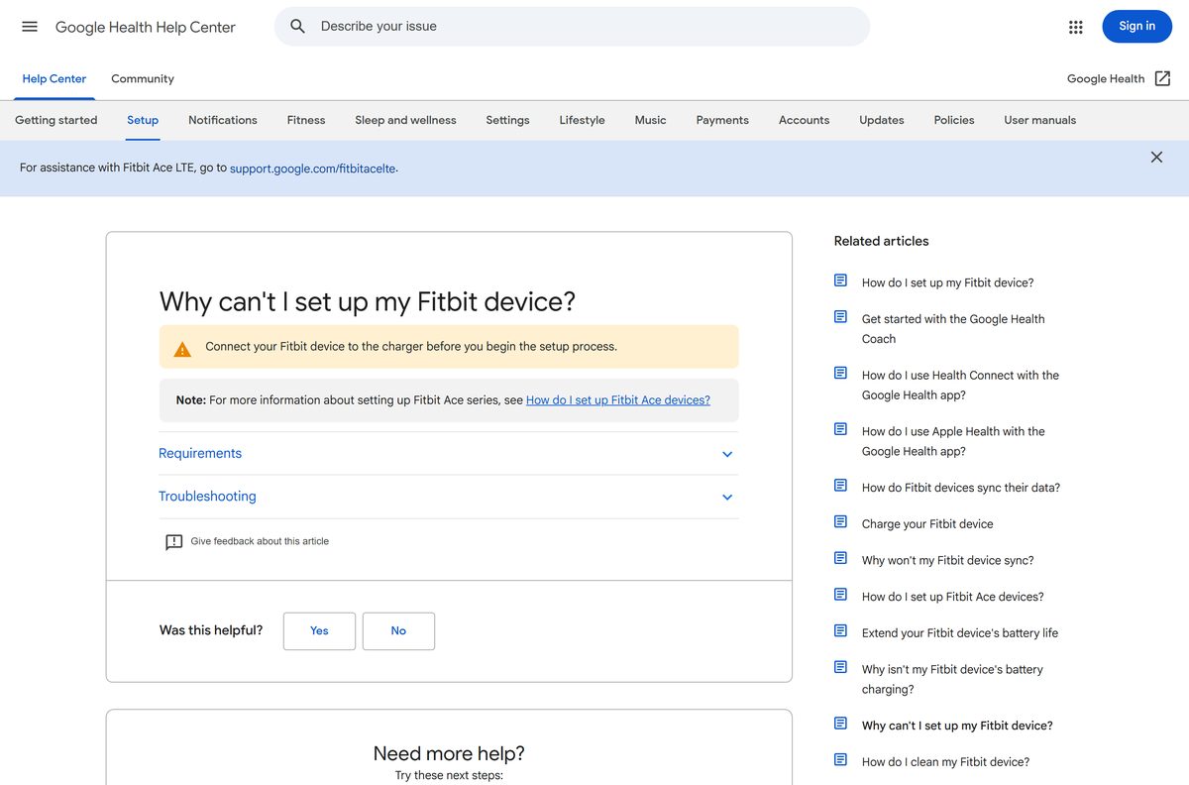Click the Google Health external link icon

[x=1163, y=78]
